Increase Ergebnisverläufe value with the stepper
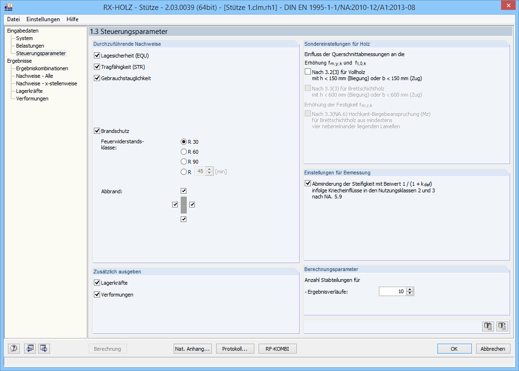 (410, 289)
